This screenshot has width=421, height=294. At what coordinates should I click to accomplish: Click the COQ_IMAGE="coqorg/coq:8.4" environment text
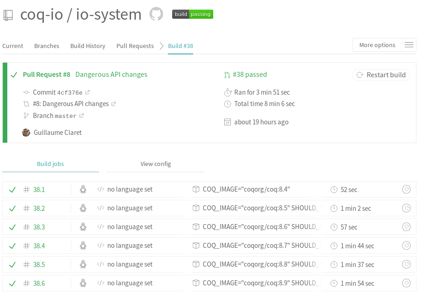246,189
